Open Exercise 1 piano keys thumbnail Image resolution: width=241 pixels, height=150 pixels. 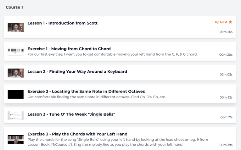[16, 51]
